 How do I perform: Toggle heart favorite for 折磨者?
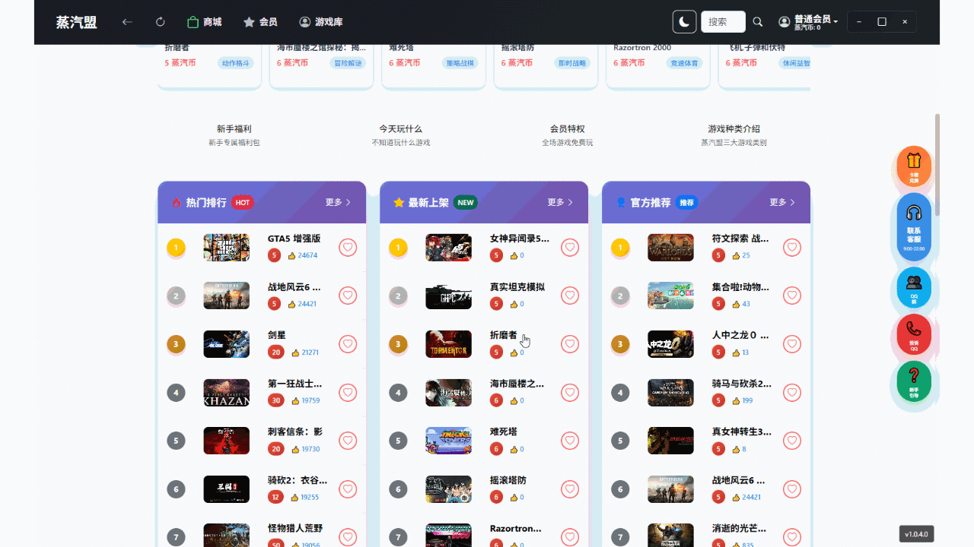click(570, 344)
